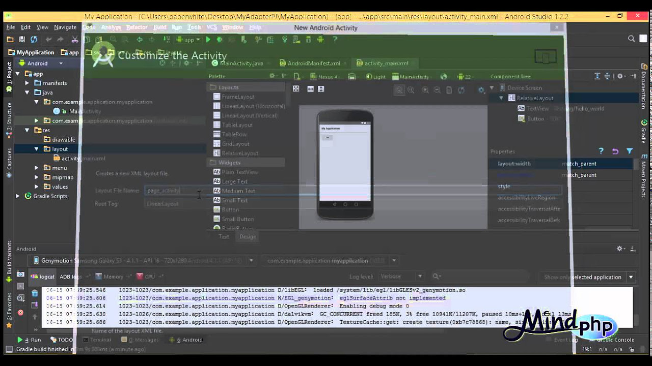The image size is (652, 366).
Task: Open the Gradle side tab
Action: pyautogui.click(x=644, y=132)
